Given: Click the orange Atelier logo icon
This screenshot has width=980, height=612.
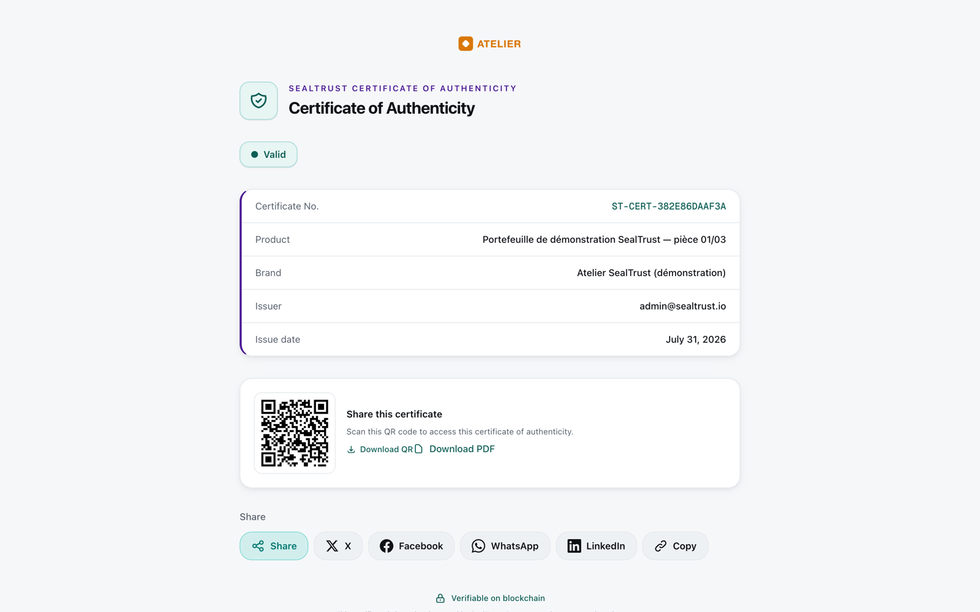Looking at the screenshot, I should [466, 43].
